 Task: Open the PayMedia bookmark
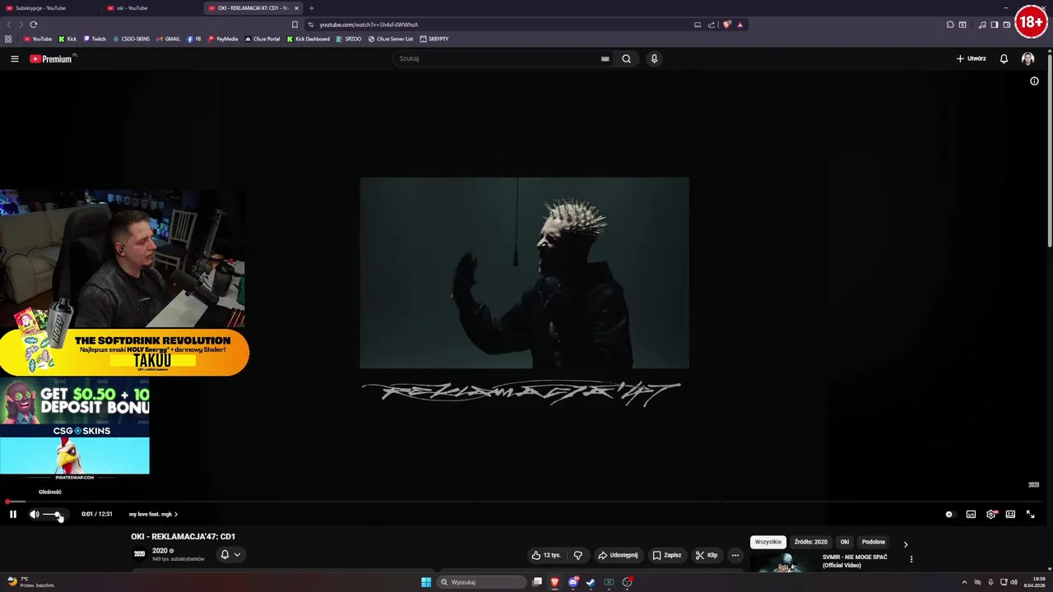pos(223,39)
